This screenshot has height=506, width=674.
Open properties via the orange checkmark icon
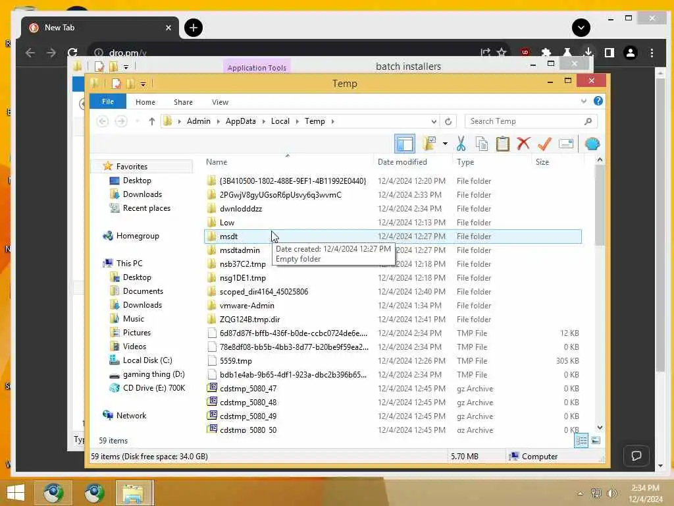[x=544, y=144]
